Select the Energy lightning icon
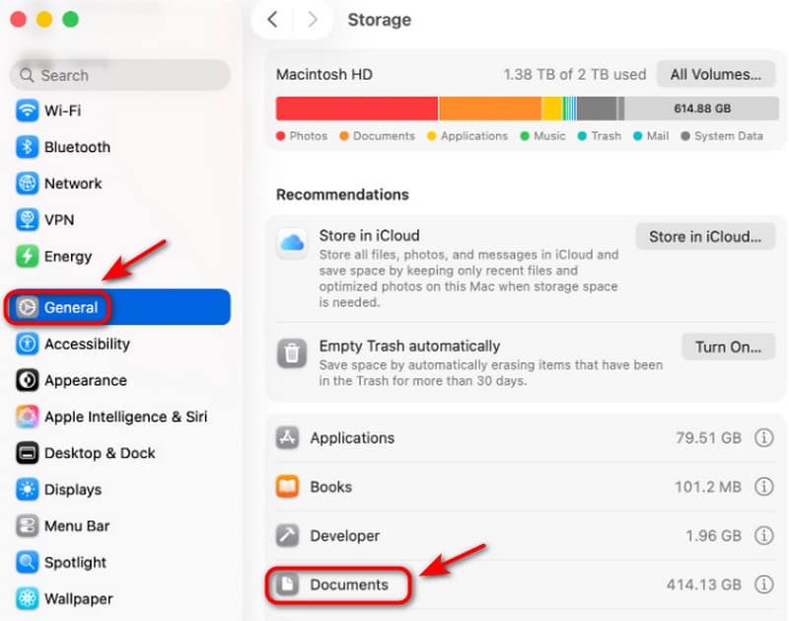 pyautogui.click(x=27, y=257)
